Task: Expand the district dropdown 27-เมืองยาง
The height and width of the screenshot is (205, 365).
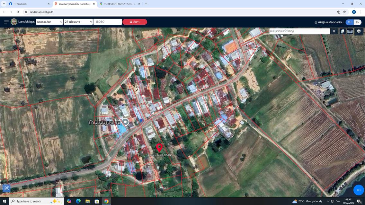Action: click(x=78, y=22)
